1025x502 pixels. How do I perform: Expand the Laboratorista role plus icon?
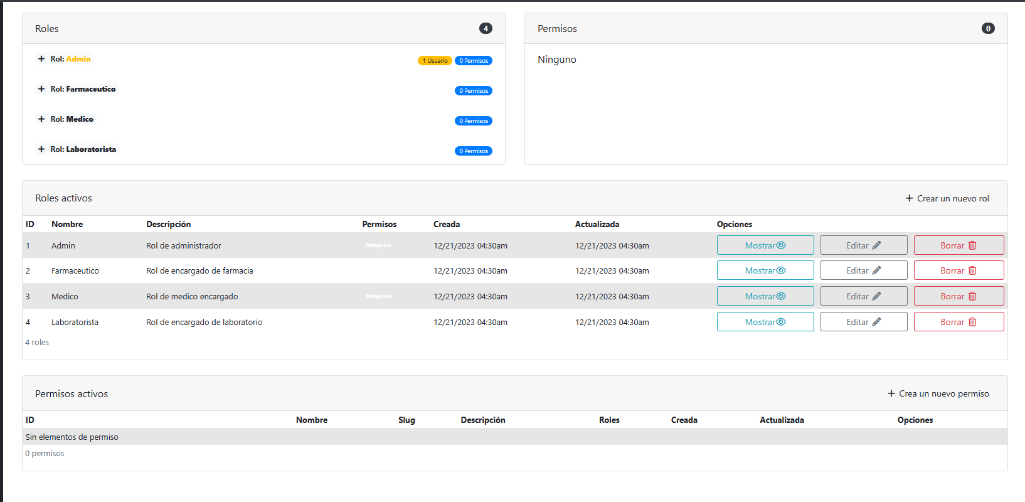click(41, 149)
